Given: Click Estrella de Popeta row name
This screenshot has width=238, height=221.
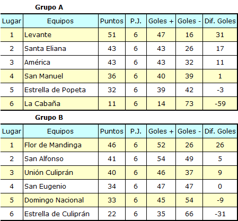Looking at the screenshot, I should point(55,90).
